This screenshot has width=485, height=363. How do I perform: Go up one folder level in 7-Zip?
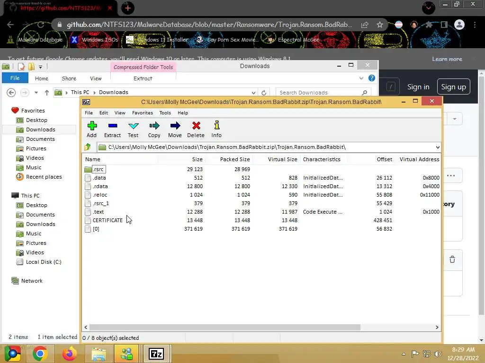88,147
